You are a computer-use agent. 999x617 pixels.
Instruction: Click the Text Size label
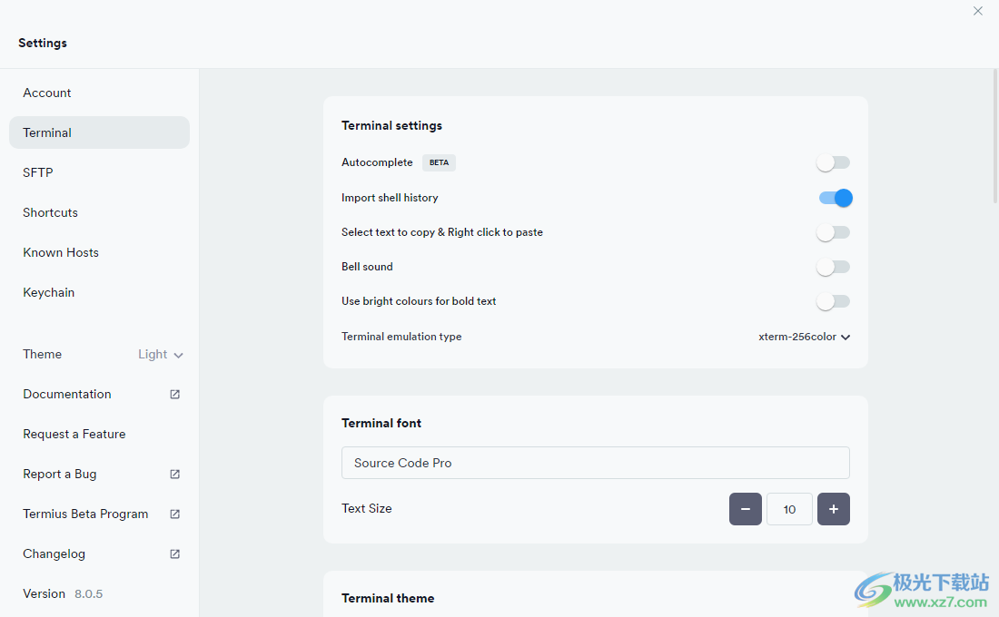[366, 509]
